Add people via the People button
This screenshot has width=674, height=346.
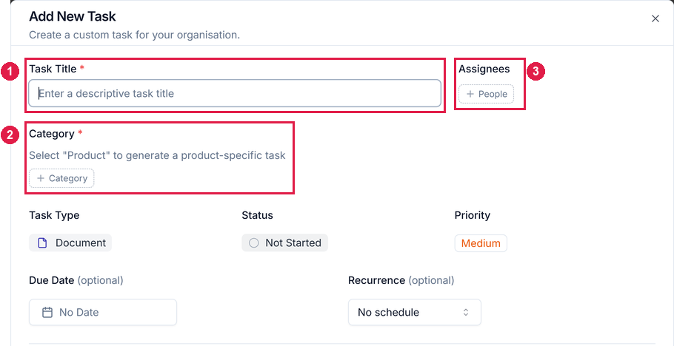tap(486, 94)
